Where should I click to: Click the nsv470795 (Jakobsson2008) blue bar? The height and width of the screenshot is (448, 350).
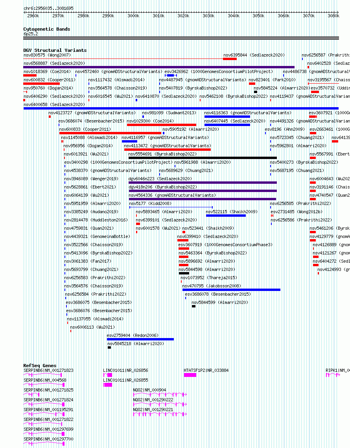(231, 290)
